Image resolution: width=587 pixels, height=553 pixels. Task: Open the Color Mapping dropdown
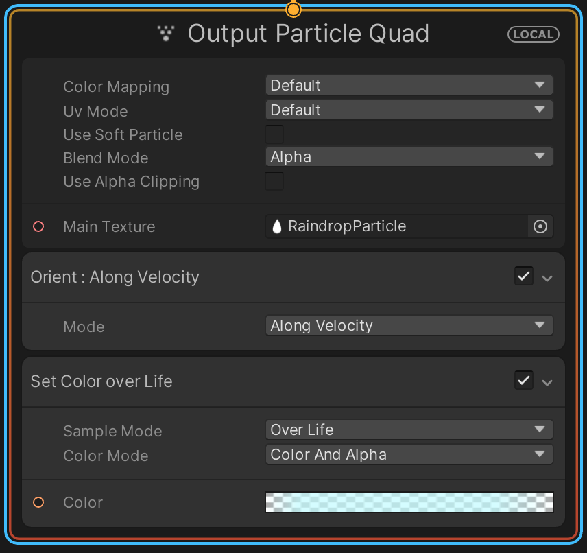tap(409, 86)
